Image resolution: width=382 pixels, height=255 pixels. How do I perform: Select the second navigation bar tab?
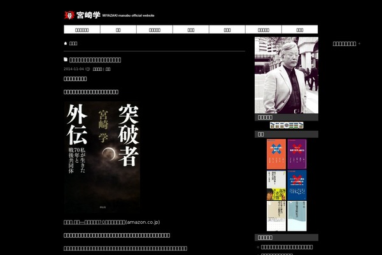tap(118, 29)
